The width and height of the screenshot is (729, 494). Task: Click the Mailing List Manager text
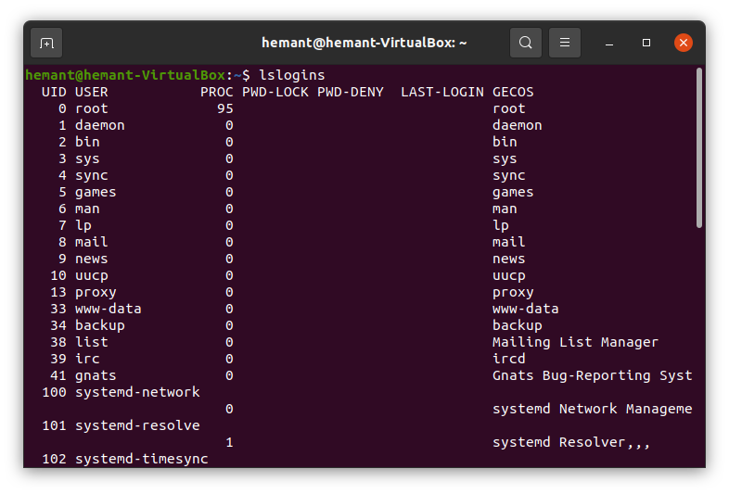[x=575, y=342]
